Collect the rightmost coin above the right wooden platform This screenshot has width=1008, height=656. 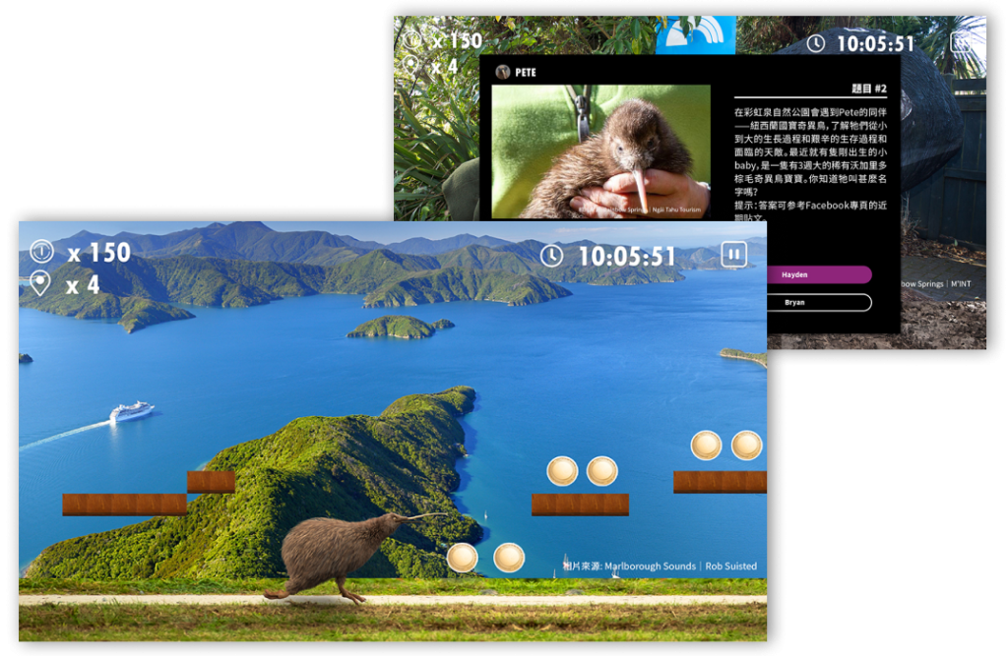(746, 446)
